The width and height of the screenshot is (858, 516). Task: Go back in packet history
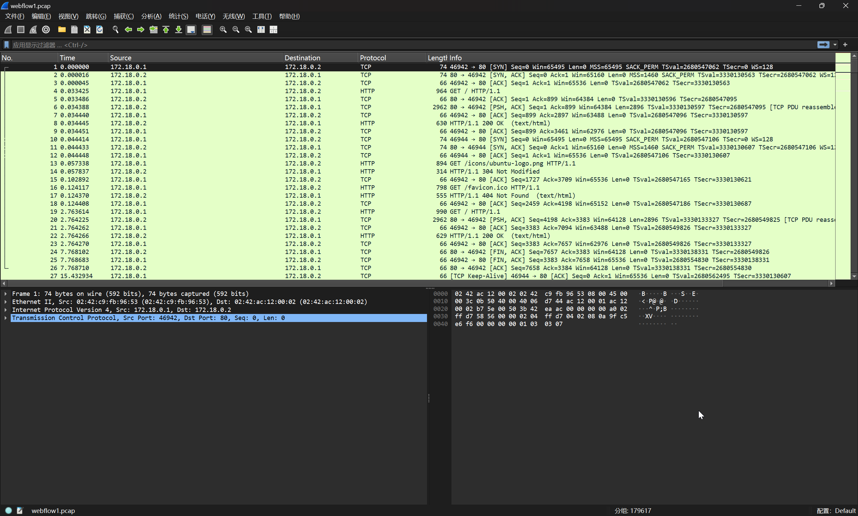tap(128, 29)
